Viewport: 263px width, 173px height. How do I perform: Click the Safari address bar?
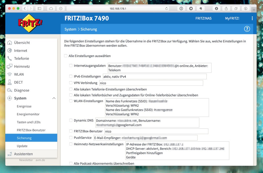(x=118, y=9)
